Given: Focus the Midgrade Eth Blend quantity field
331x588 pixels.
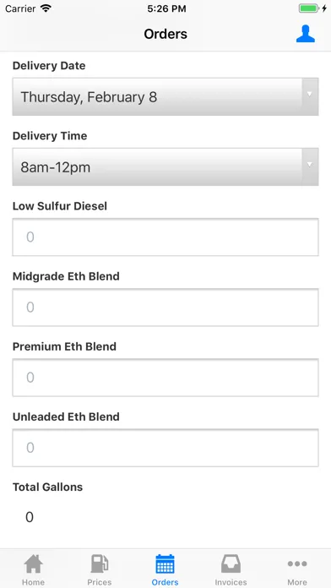Looking at the screenshot, I should (x=165, y=308).
